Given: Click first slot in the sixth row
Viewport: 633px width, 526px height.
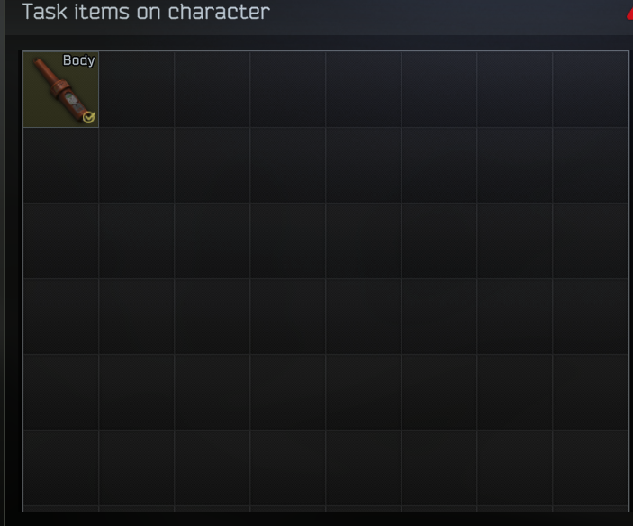Looking at the screenshot, I should point(60,467).
